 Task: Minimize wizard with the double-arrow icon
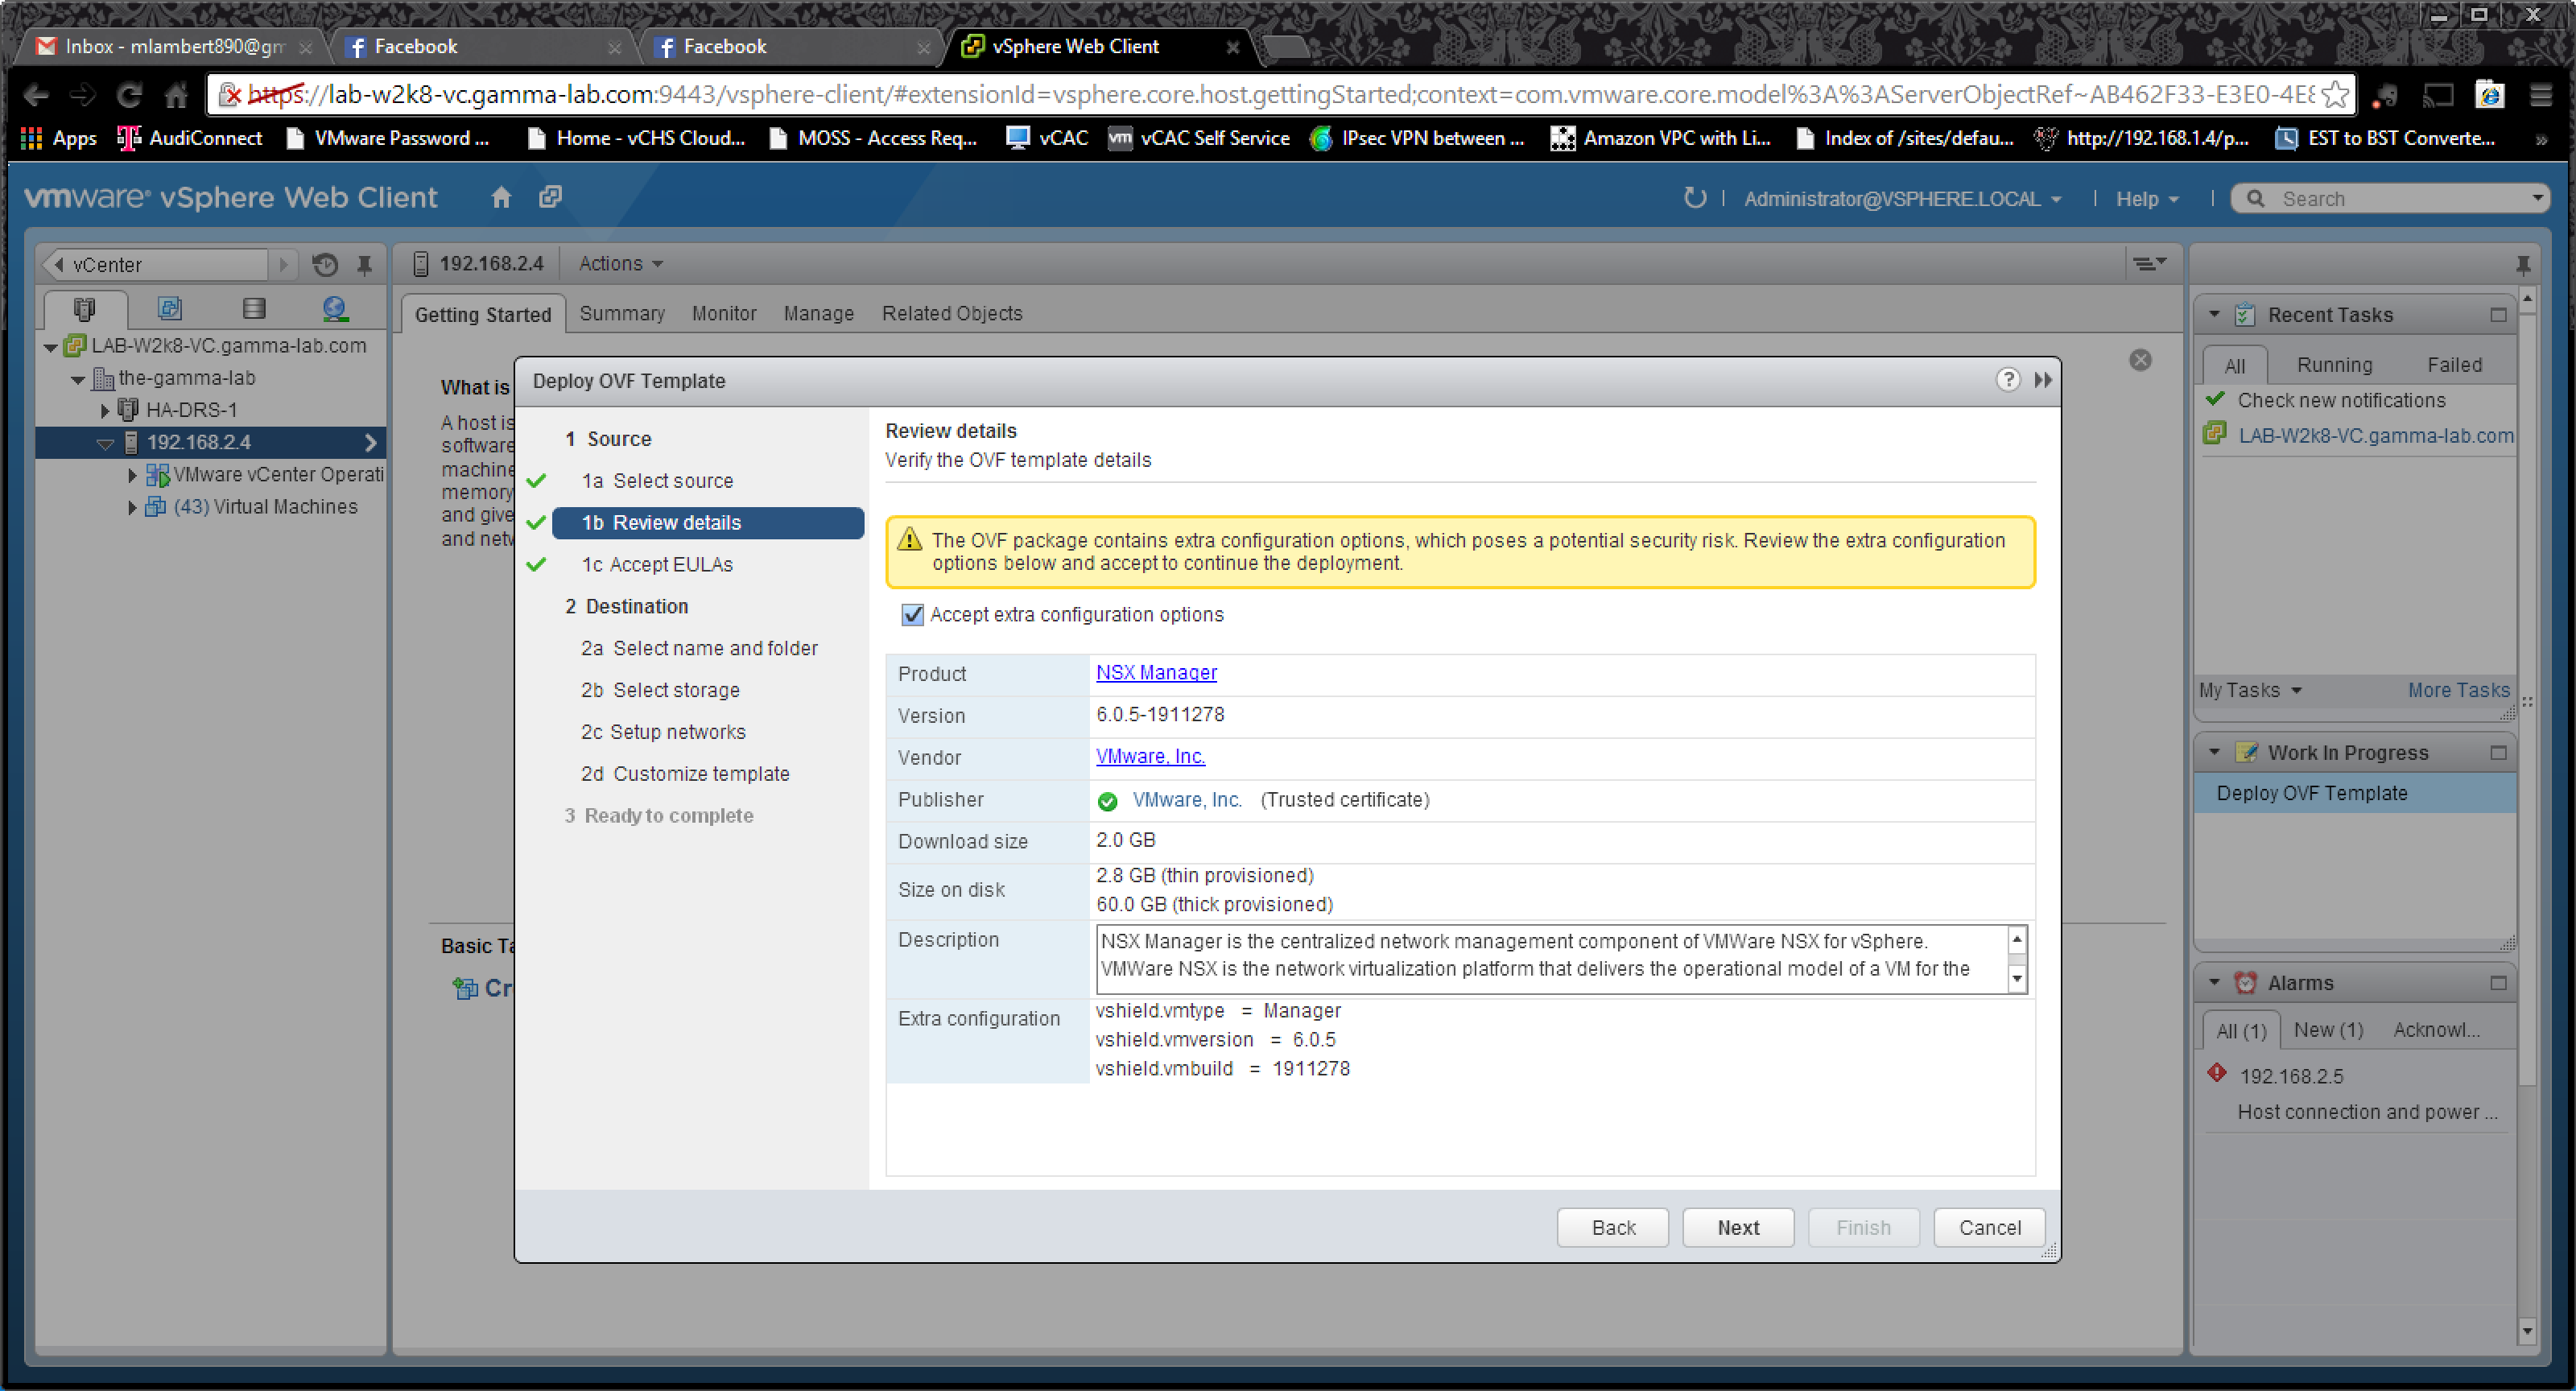pos(2043,380)
